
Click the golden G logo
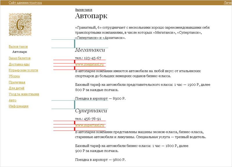20,25
